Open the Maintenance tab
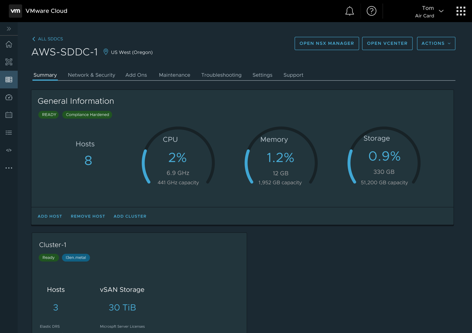This screenshot has height=333, width=472. click(x=174, y=75)
